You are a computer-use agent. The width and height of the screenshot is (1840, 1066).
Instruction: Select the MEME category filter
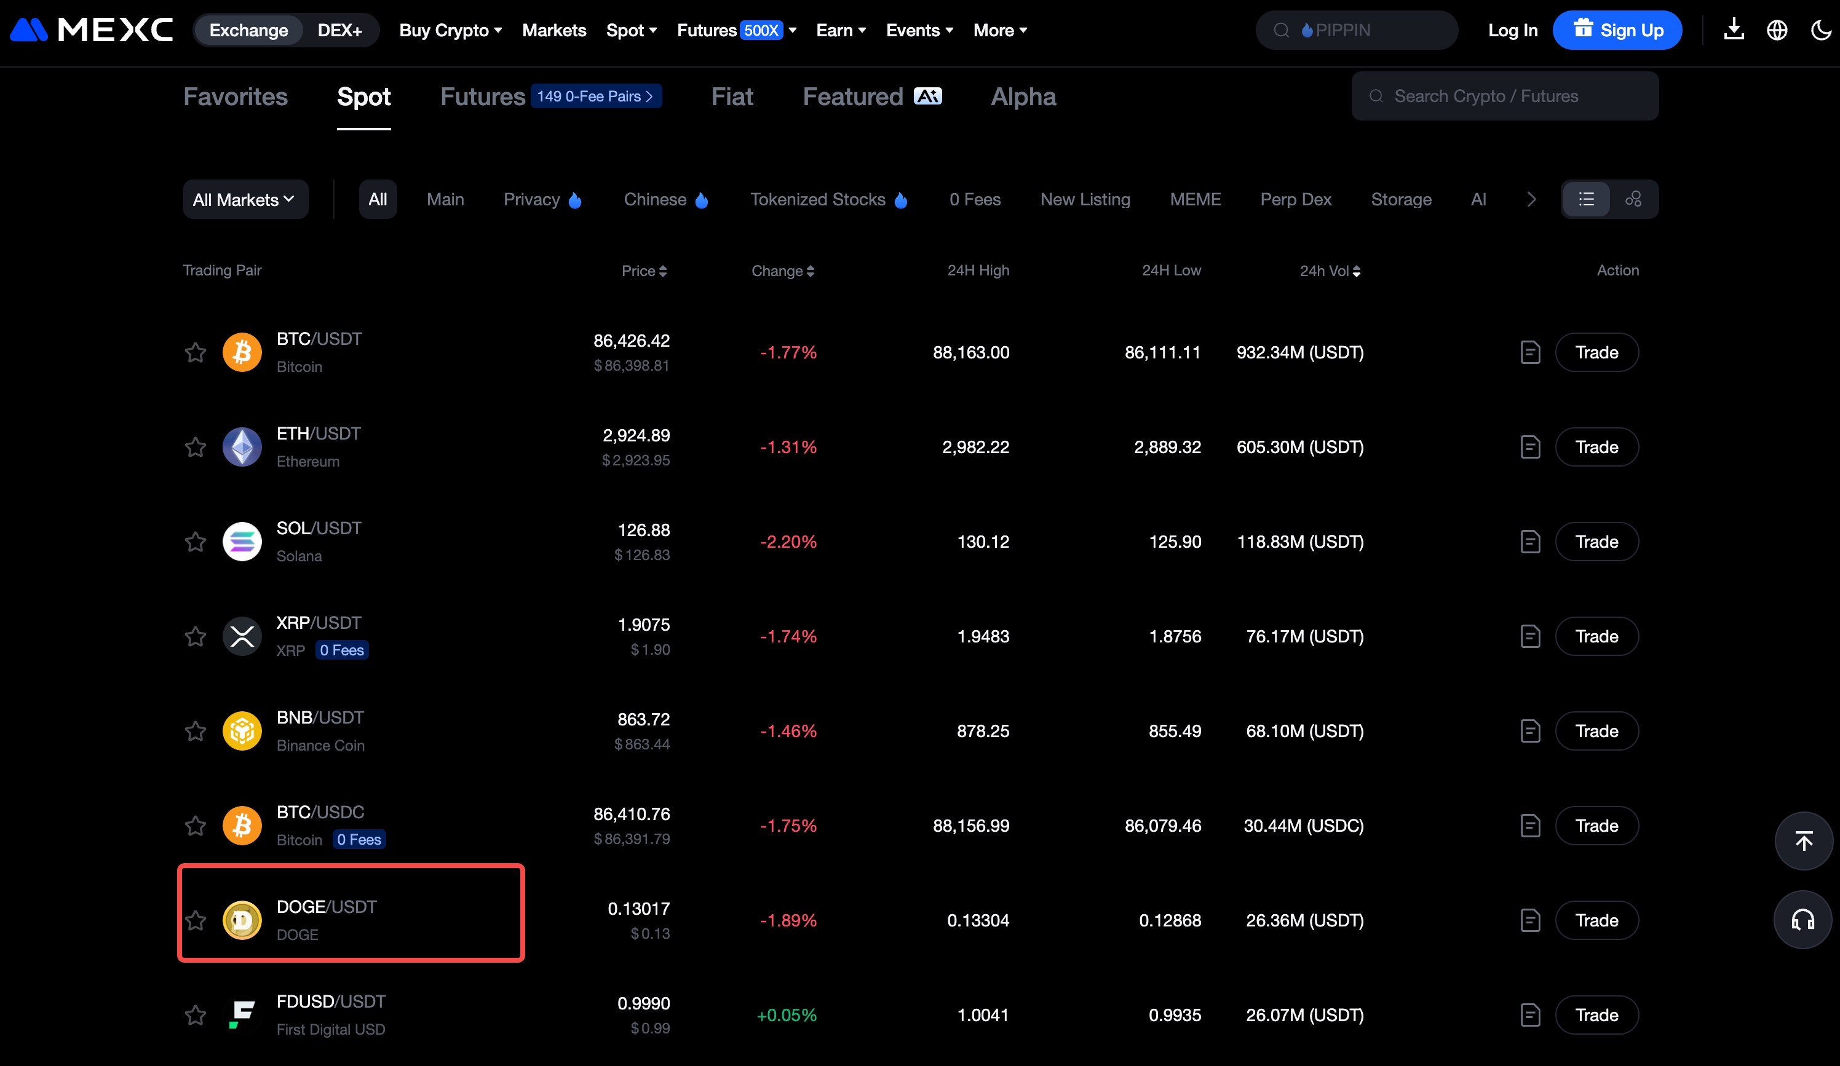[1194, 199]
